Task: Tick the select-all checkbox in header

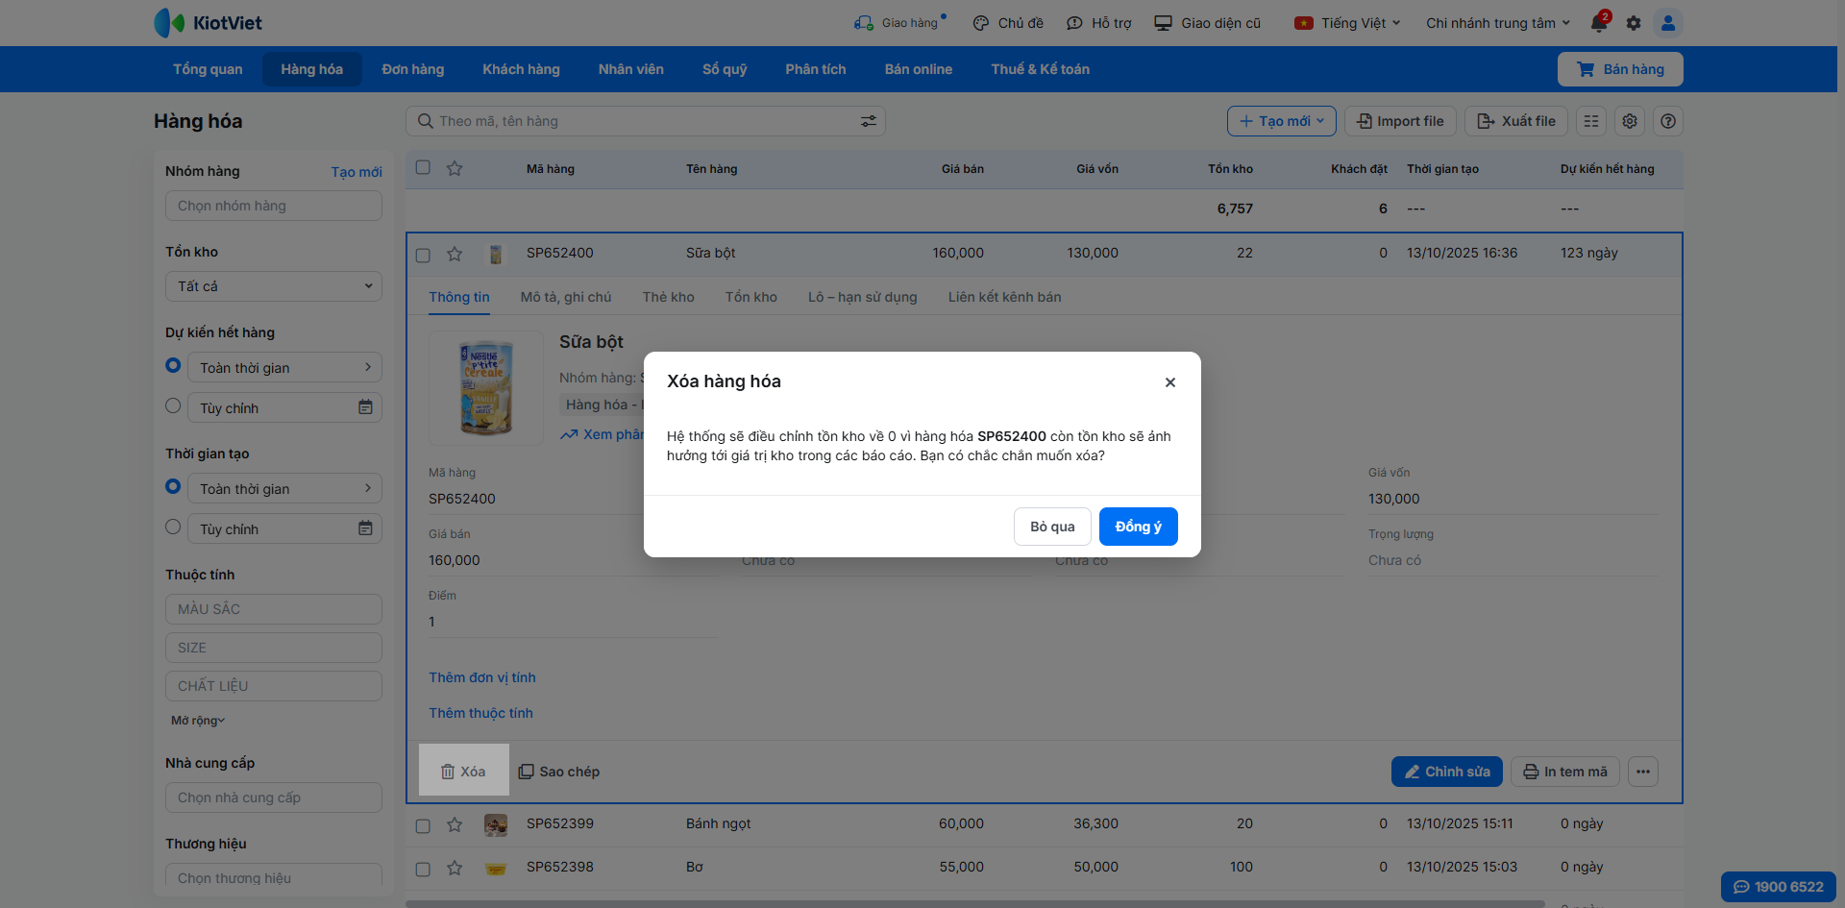Action: pyautogui.click(x=423, y=167)
